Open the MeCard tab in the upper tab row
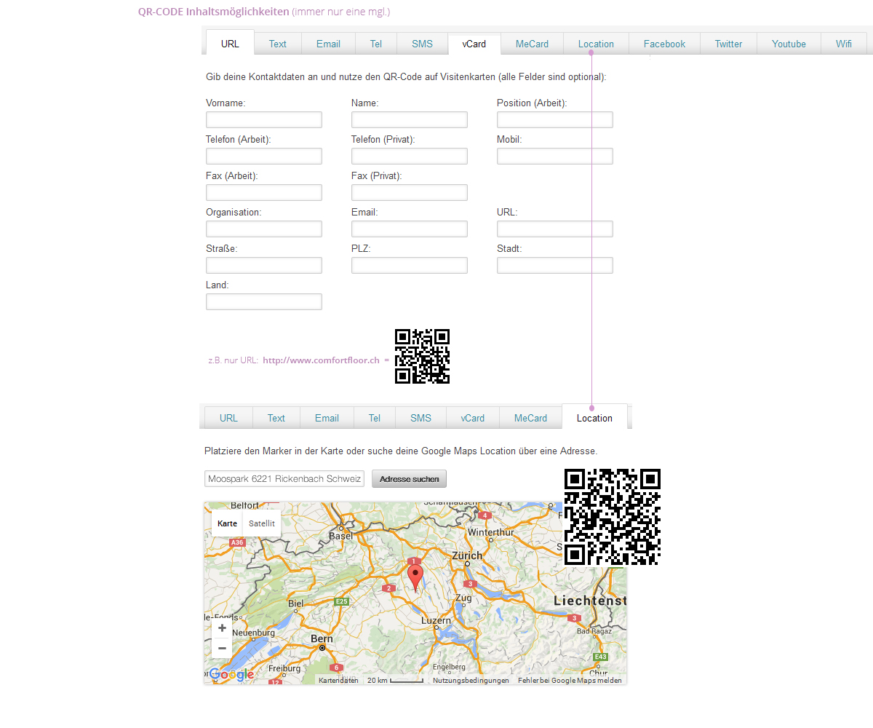This screenshot has height=728, width=873. (533, 44)
